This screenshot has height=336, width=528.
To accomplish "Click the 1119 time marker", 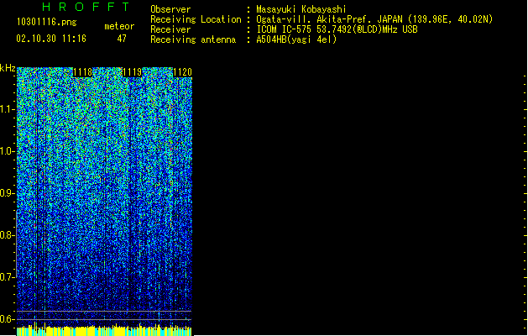I will pos(132,72).
